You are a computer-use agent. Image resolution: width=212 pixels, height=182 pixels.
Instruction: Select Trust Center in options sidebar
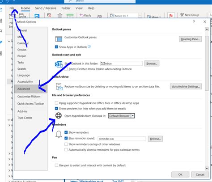pos(25,118)
